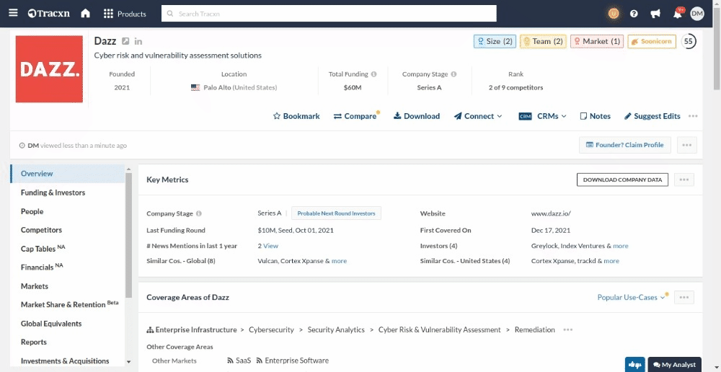The height and width of the screenshot is (372, 721).
Task: Open the My Analyst chat button
Action: click(x=674, y=365)
